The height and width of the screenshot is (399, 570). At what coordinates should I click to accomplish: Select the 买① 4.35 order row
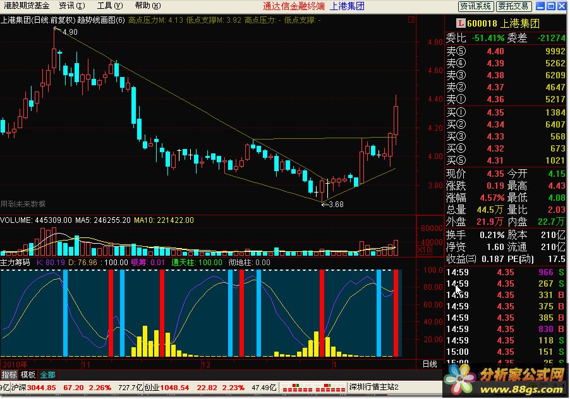point(506,112)
